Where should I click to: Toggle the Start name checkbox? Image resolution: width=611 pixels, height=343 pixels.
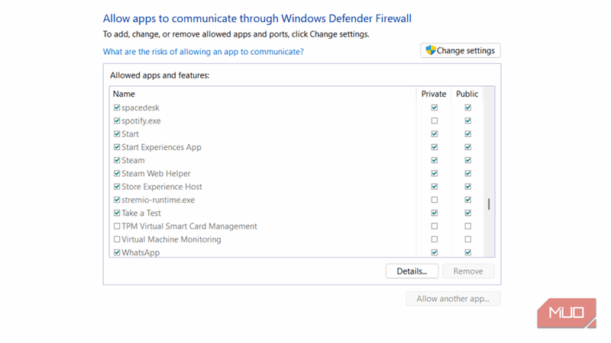point(117,134)
